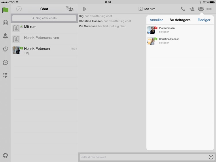
Task: Start new group chat icon
Action: click(70, 9)
